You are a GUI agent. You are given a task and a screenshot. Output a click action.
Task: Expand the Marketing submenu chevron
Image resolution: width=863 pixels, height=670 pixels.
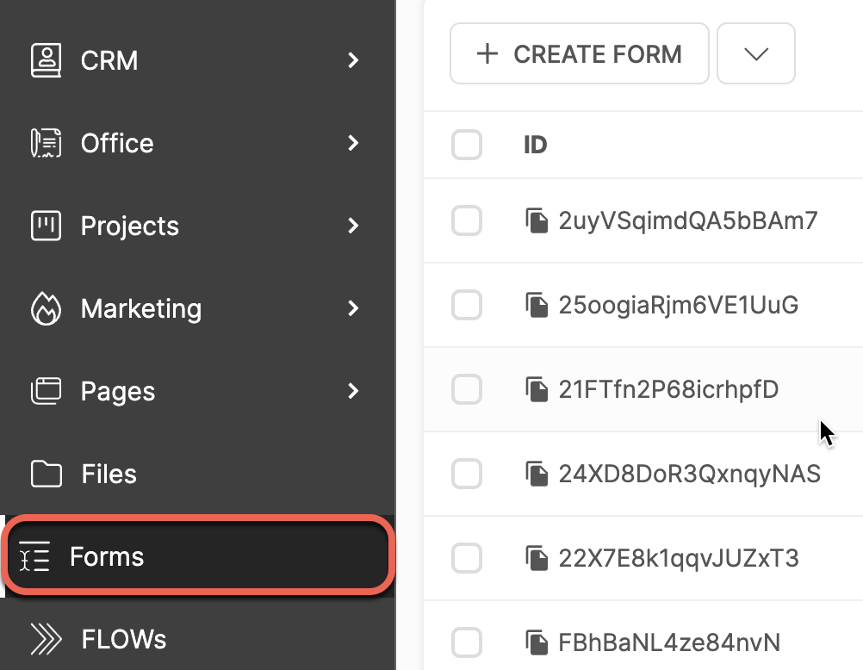click(x=353, y=308)
